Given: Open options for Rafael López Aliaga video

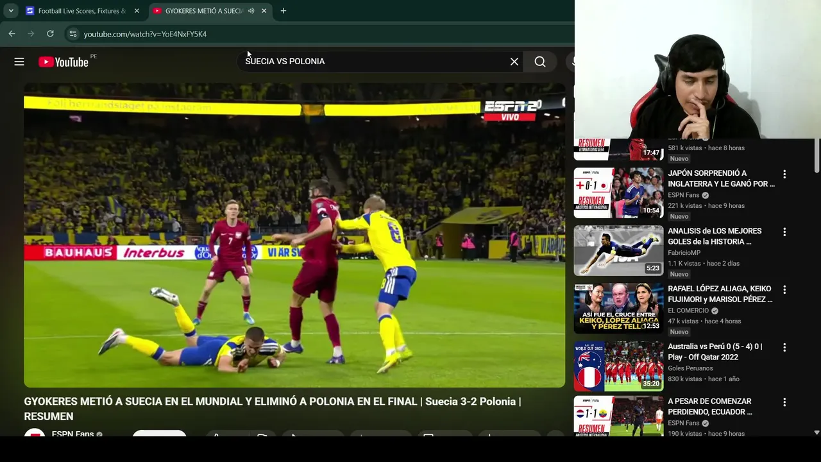Looking at the screenshot, I should (784, 290).
